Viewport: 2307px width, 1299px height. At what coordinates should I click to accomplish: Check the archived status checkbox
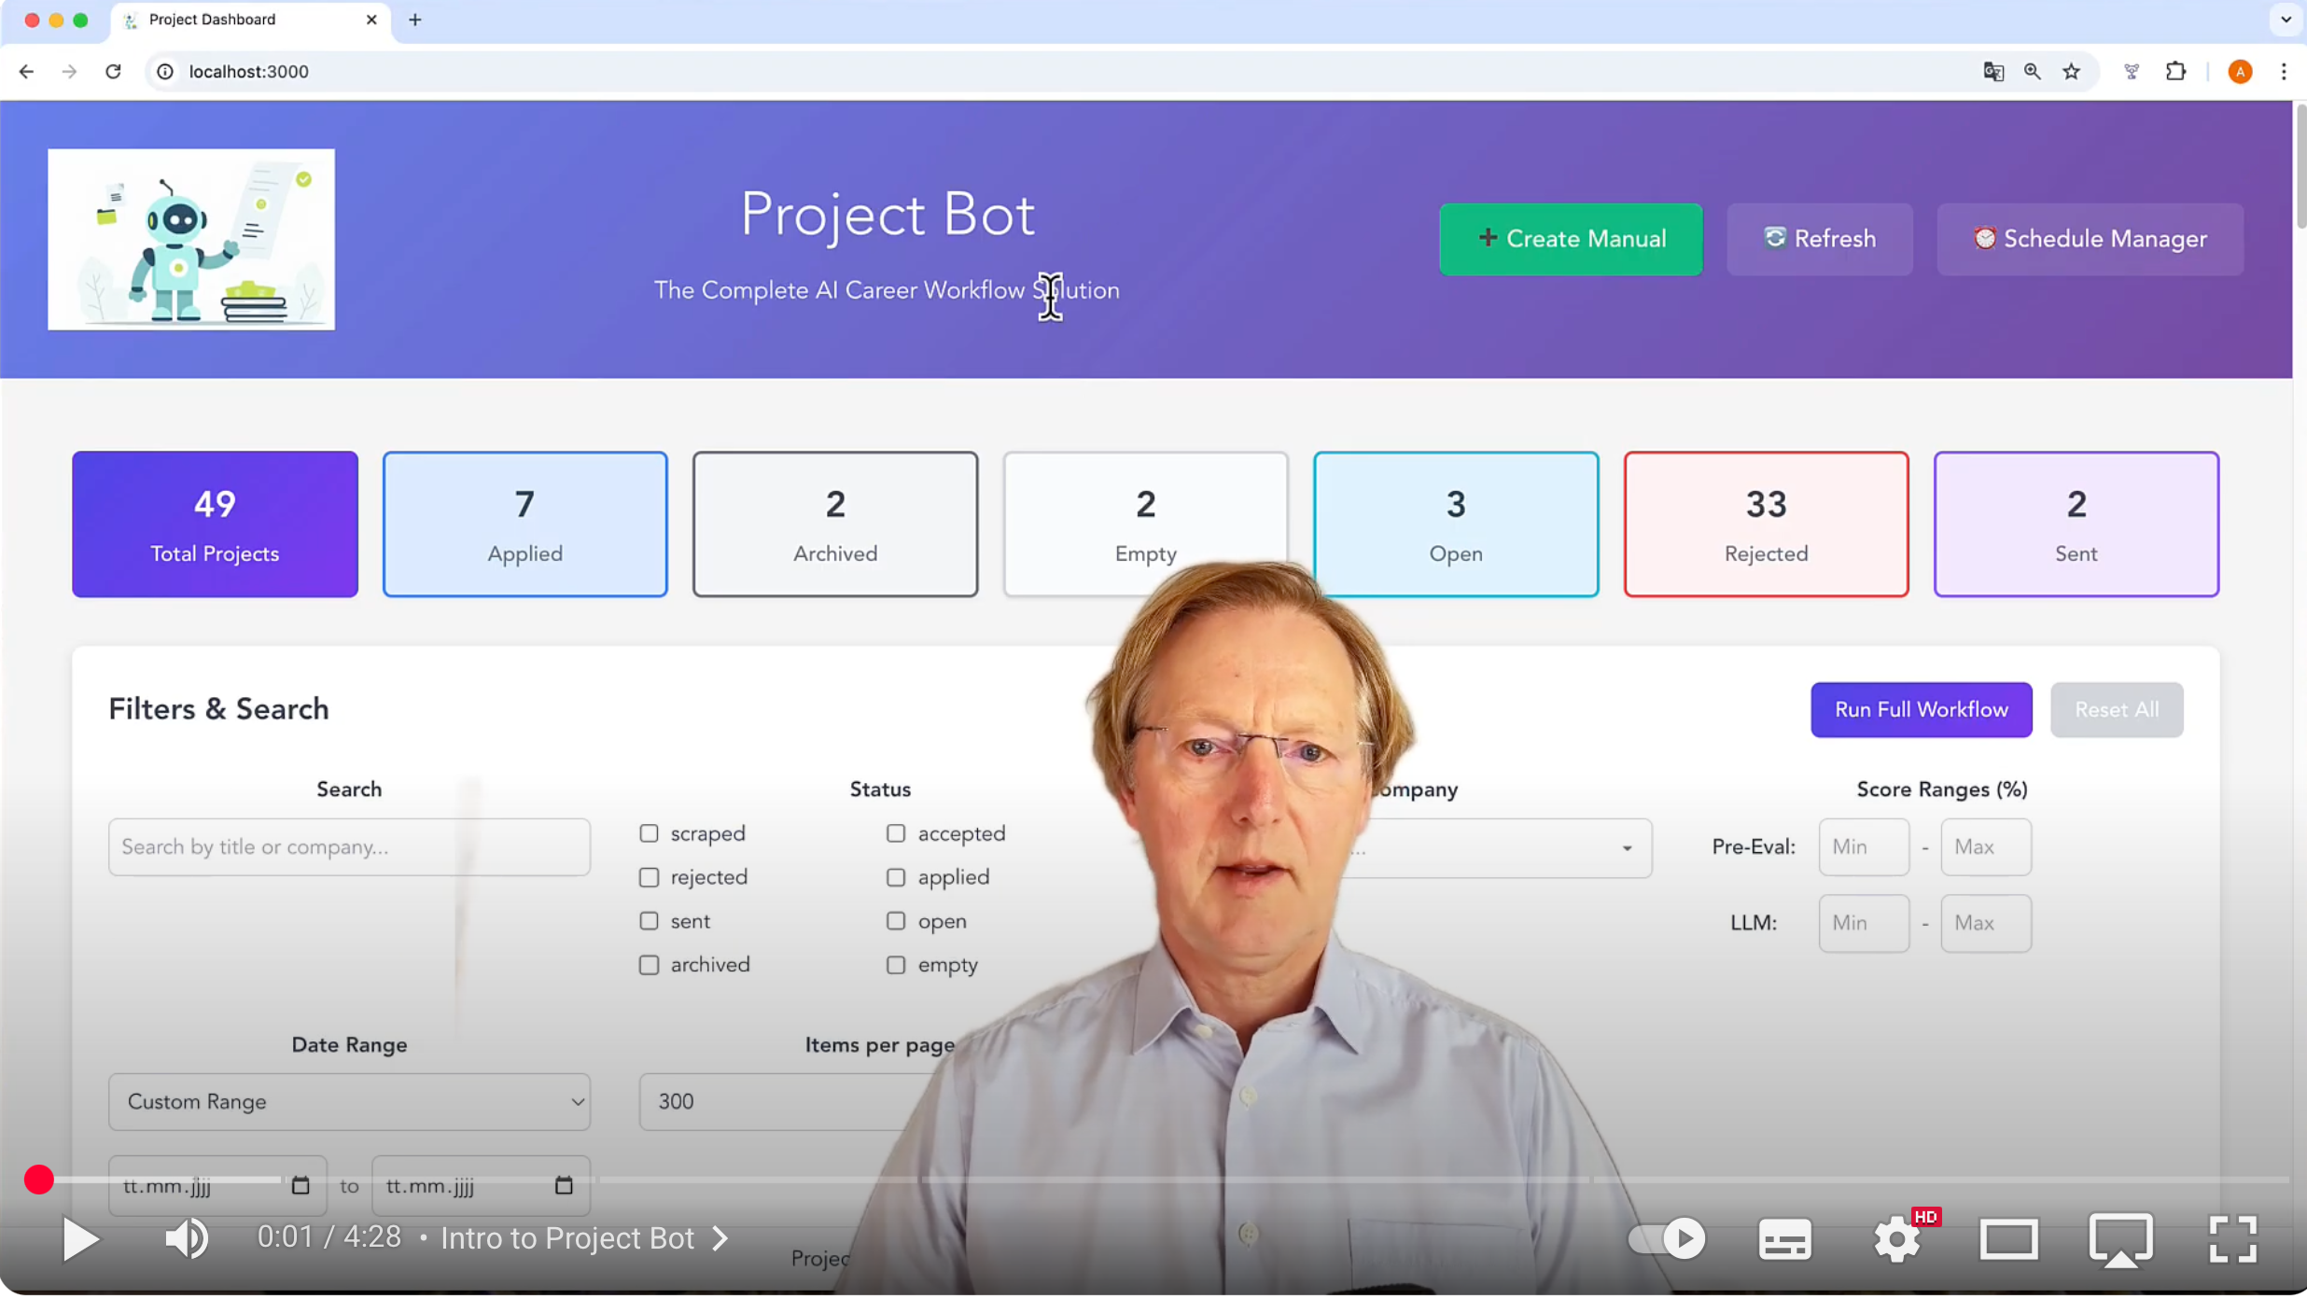pos(649,965)
